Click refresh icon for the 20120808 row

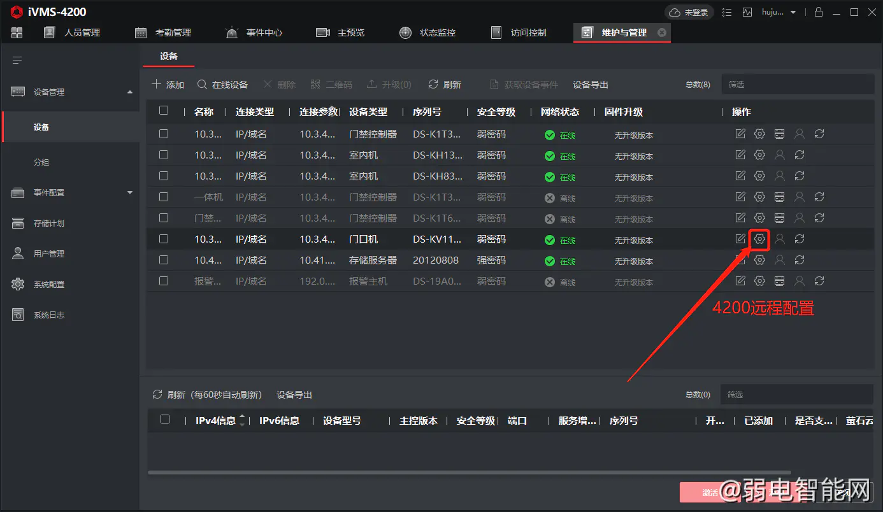point(800,260)
